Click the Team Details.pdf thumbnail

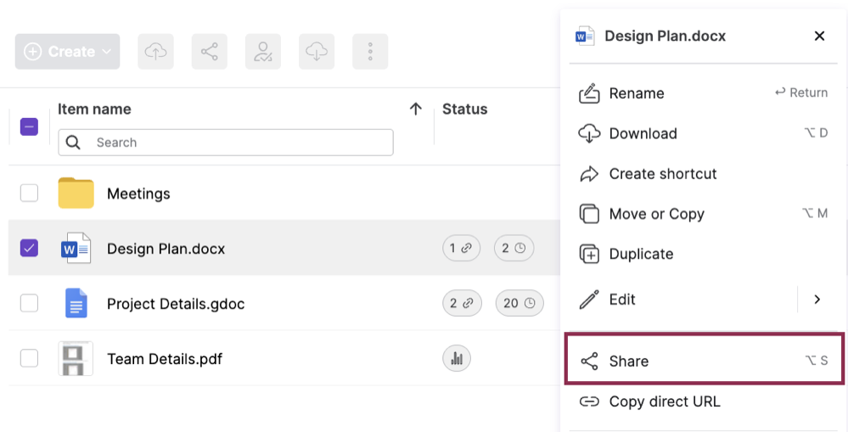(76, 358)
